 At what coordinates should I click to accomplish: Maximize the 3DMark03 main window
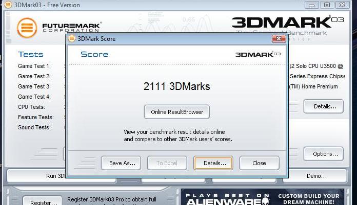[x=327, y=5]
